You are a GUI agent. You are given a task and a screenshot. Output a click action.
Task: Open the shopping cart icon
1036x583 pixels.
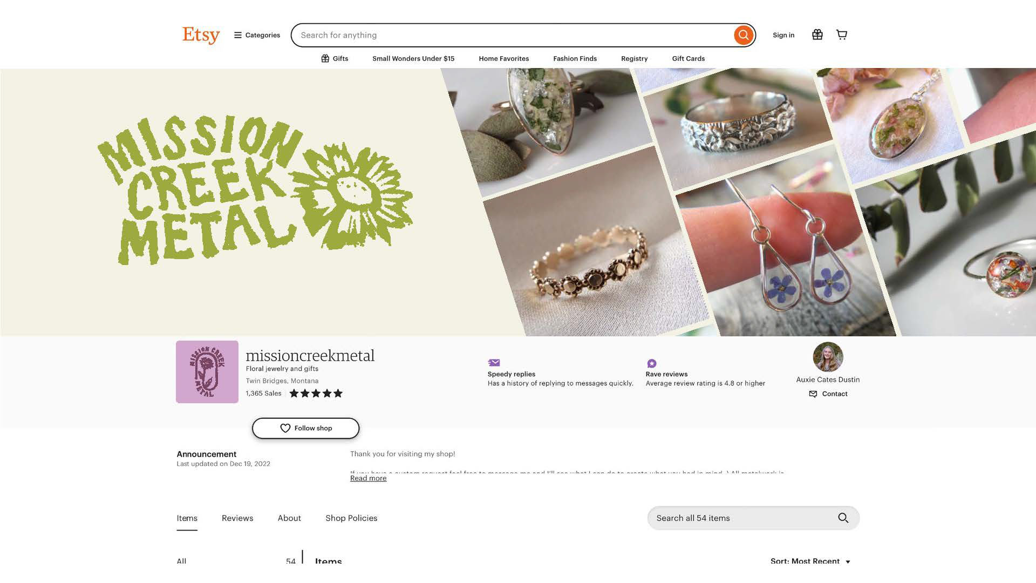coord(842,35)
